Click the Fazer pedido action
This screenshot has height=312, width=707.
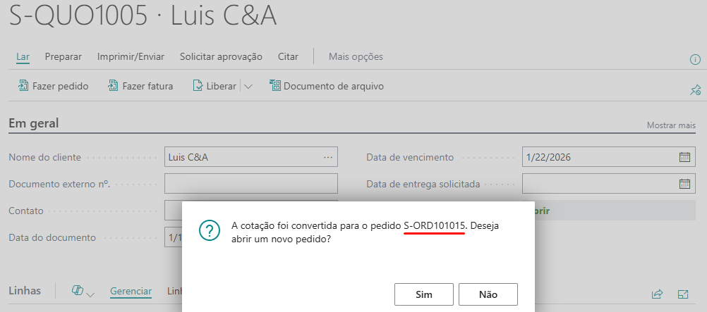pos(54,87)
